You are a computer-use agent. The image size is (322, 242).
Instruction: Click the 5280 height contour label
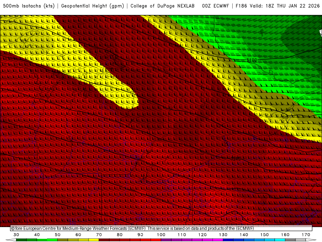236,159
